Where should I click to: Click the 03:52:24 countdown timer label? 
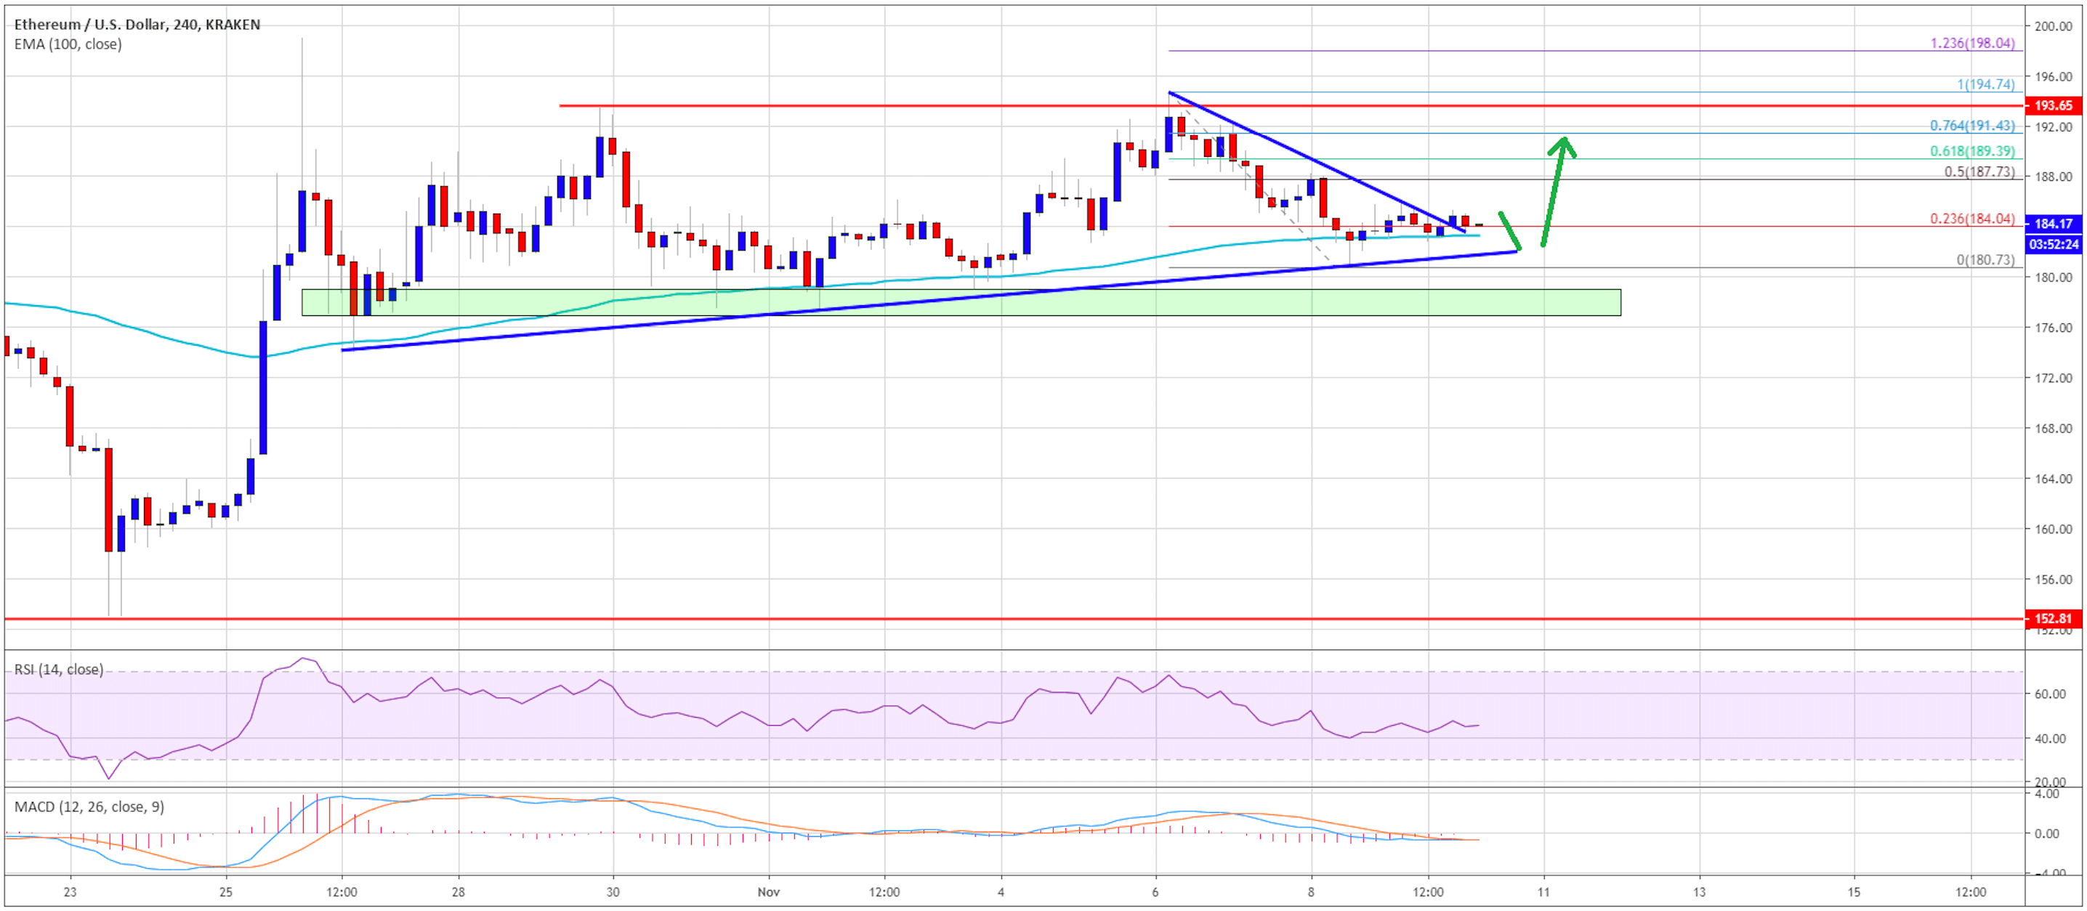click(2054, 244)
